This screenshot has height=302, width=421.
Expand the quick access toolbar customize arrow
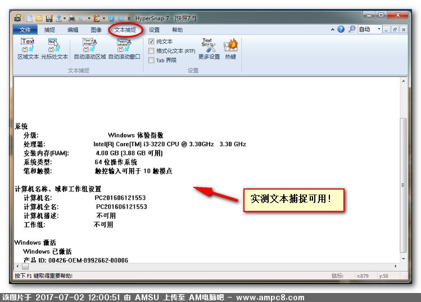coord(129,19)
